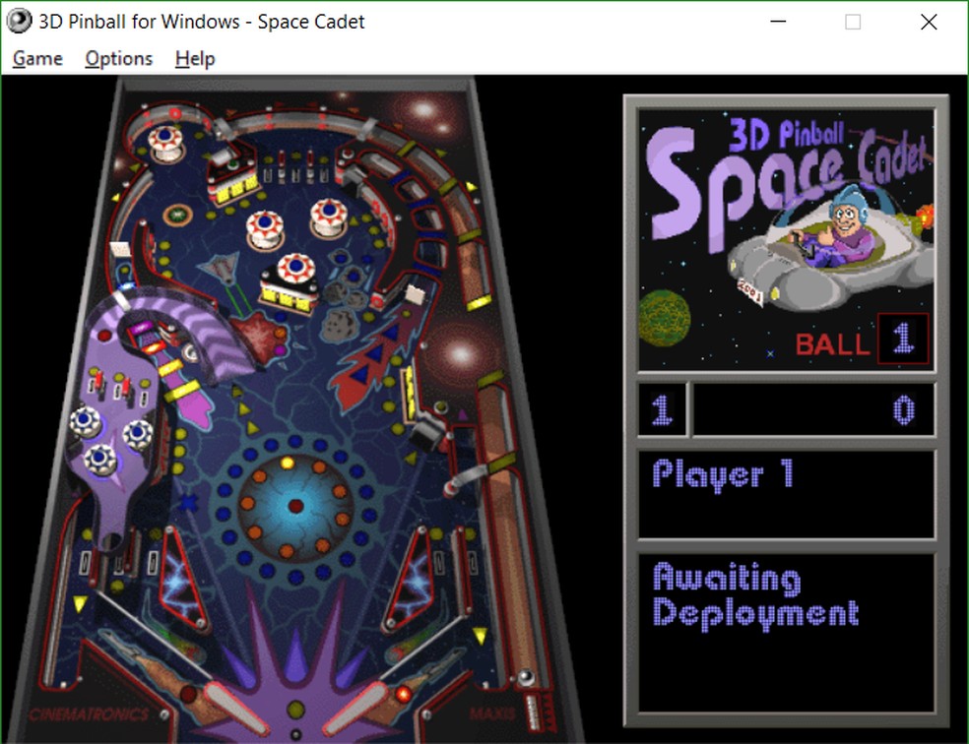Screen dimensions: 969x744
Task: Open the Game menu
Action: point(36,58)
